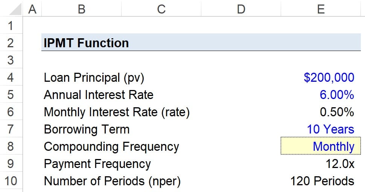365x192 pixels.
Task: Select row 10 header
Action: [11, 181]
